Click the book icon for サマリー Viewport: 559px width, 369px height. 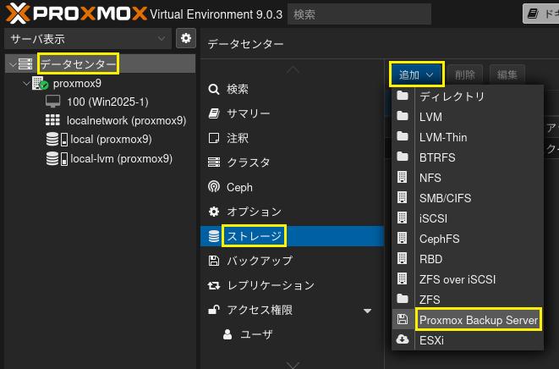[x=214, y=113]
